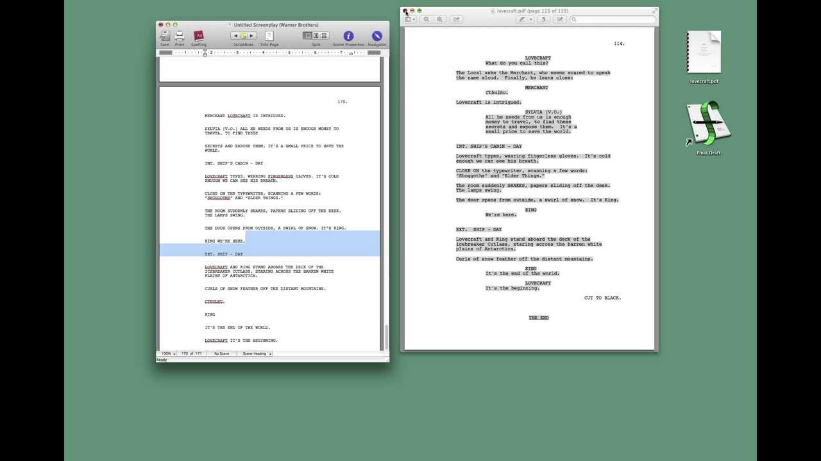Click the green zoom button of Final Draft window

pyautogui.click(x=175, y=25)
